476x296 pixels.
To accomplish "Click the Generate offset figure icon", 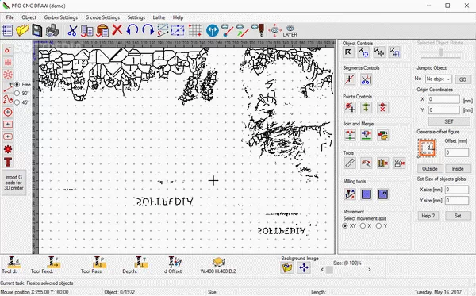I will (427, 148).
